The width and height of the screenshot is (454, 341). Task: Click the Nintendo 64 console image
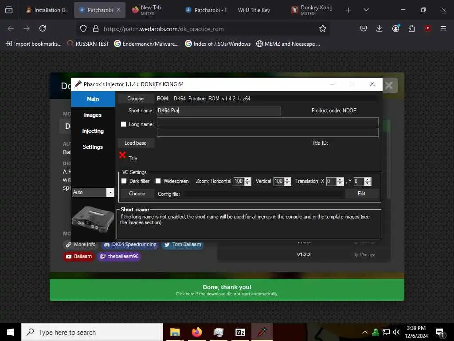tap(93, 220)
